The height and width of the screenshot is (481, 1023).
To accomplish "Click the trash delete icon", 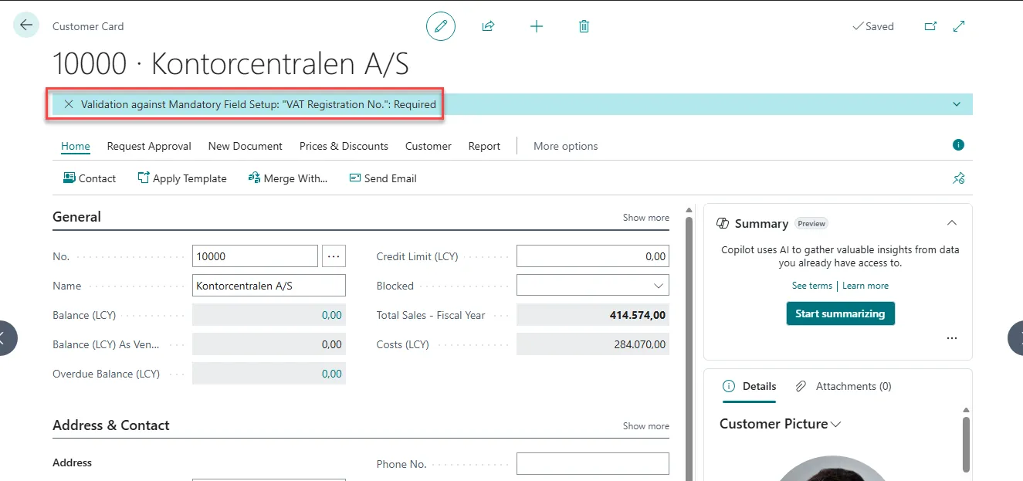I will (x=584, y=26).
